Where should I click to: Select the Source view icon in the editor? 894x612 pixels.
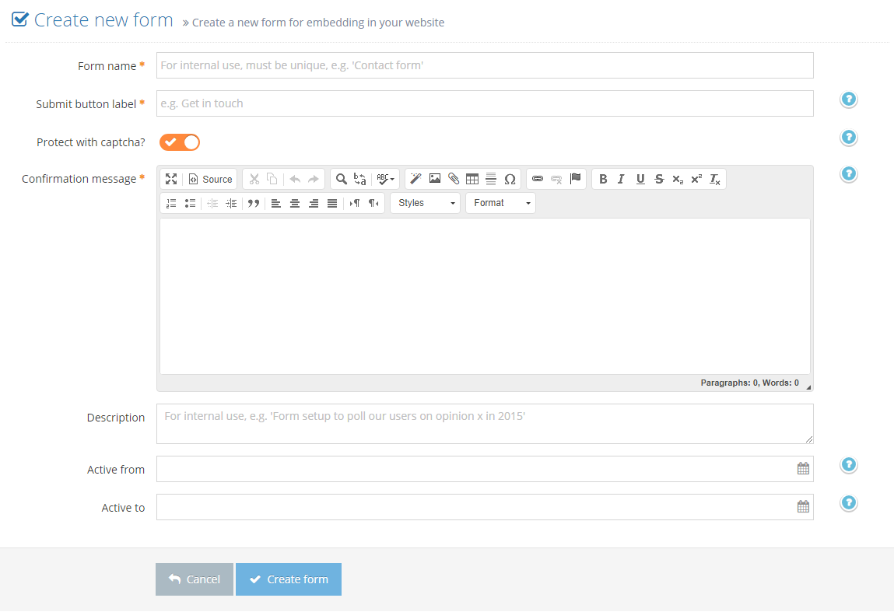[x=209, y=179]
